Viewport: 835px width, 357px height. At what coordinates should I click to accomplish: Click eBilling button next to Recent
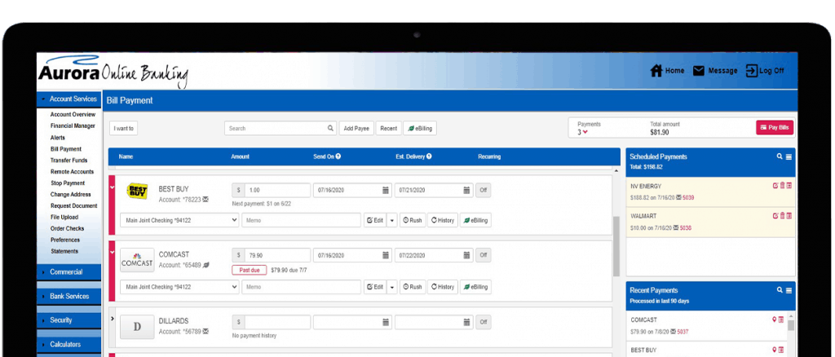click(x=420, y=128)
